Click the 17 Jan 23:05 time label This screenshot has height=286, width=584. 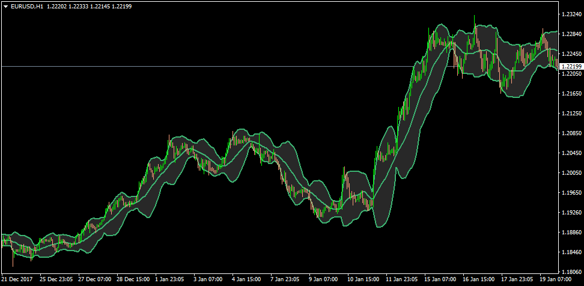tap(518, 279)
